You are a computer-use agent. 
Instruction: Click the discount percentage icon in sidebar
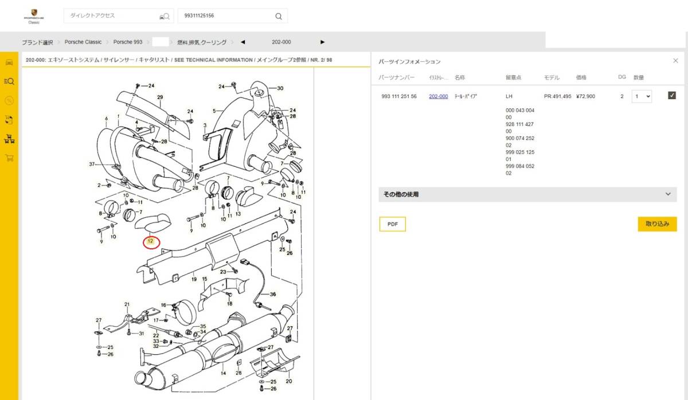point(9,101)
